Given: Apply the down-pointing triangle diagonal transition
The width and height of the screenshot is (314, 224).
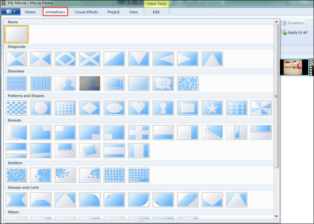Looking at the screenshot, I should point(139,59).
